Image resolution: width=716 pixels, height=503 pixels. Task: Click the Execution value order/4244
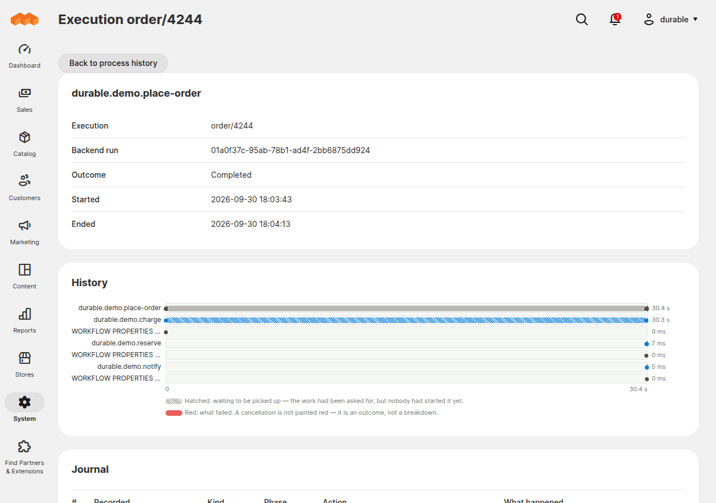(232, 126)
